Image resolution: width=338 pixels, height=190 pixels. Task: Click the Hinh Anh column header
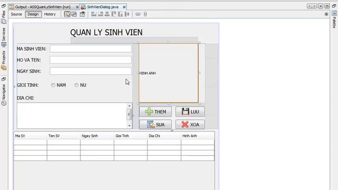pyautogui.click(x=198, y=136)
